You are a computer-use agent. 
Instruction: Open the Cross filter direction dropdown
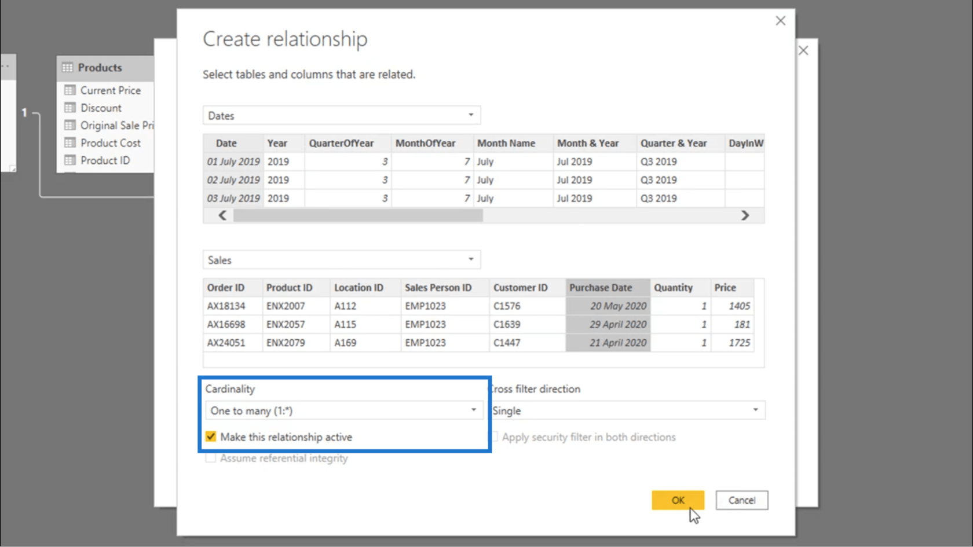click(628, 410)
